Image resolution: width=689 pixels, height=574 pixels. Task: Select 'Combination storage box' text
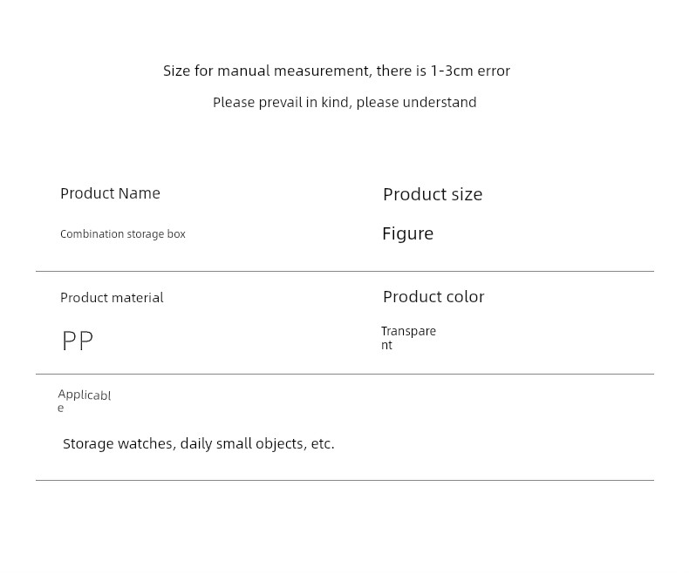[123, 234]
